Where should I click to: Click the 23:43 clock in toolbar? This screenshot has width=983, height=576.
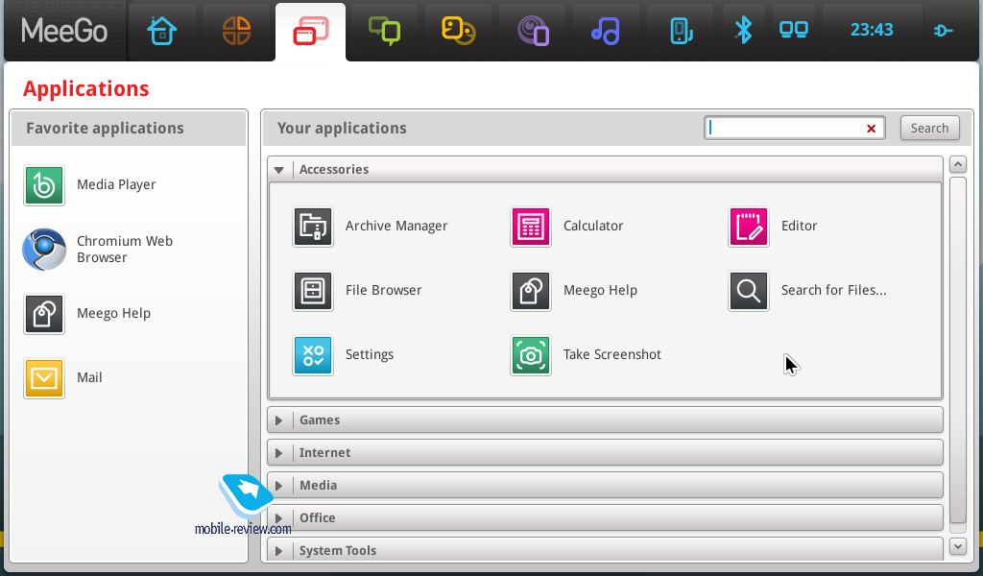tap(872, 30)
